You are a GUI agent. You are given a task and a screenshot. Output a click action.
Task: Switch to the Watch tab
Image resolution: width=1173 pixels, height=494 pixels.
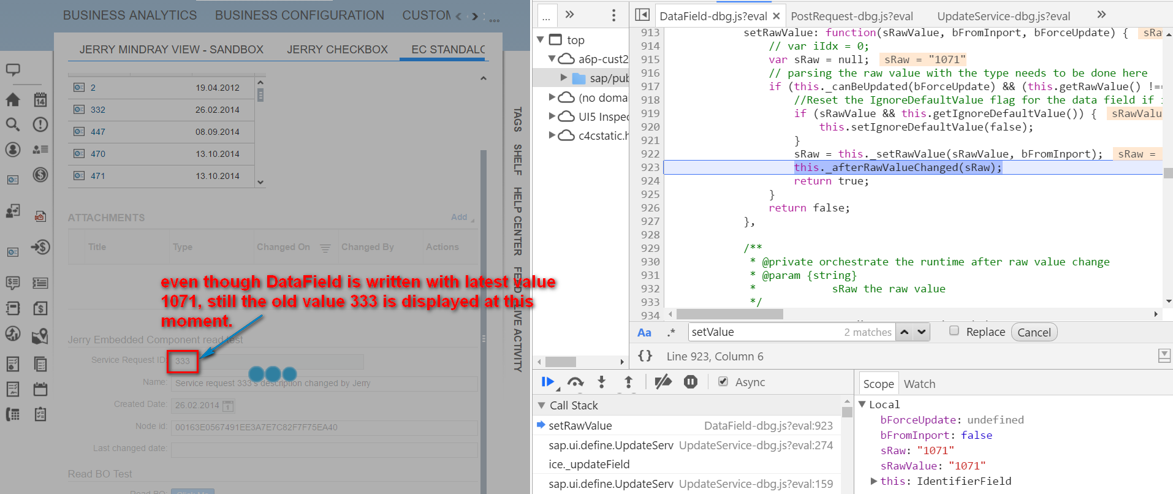click(x=919, y=384)
